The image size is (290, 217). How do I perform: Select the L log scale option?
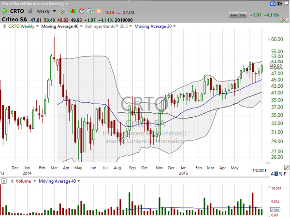276,174
